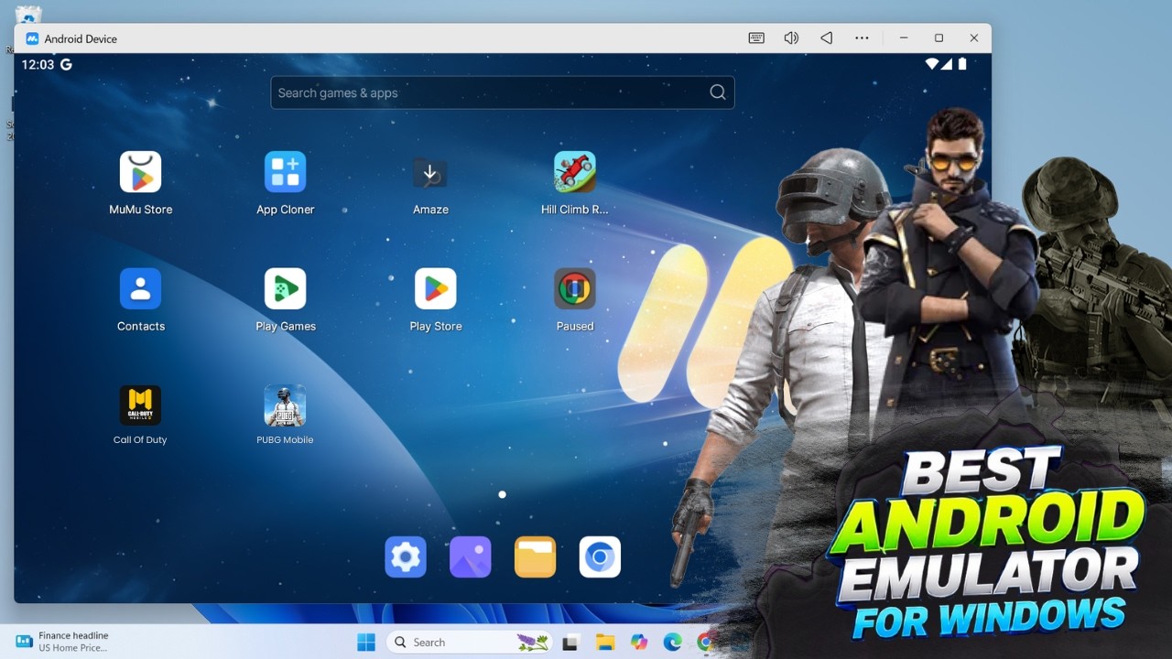Click in the Search games & apps field

502,92
